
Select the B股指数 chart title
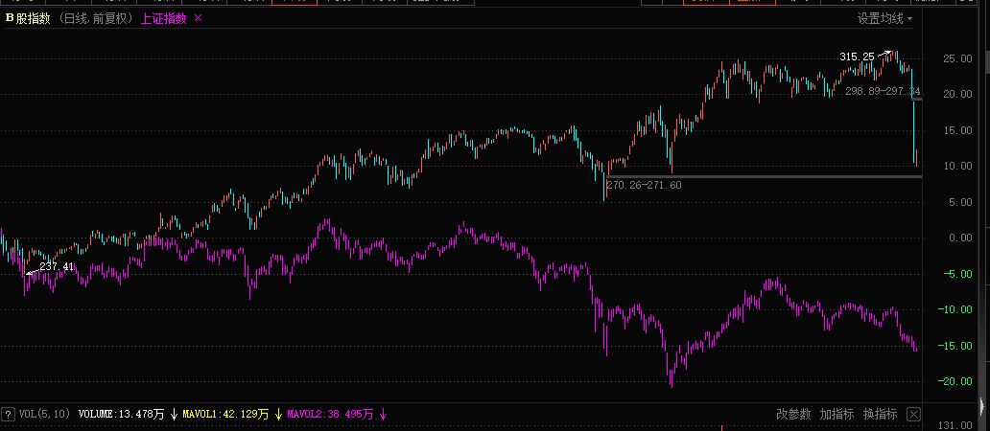tap(29, 18)
